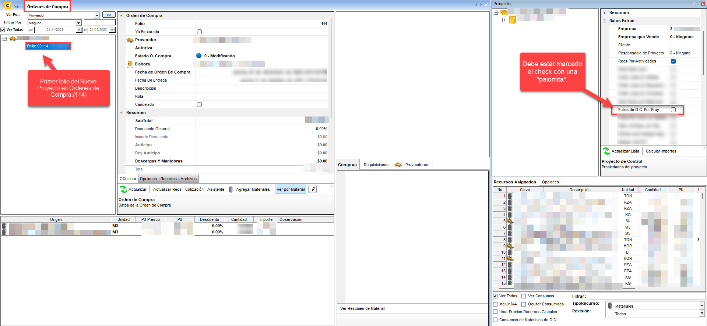
Task: Click the Estado O. Compra blue status indicator
Action: (199, 56)
